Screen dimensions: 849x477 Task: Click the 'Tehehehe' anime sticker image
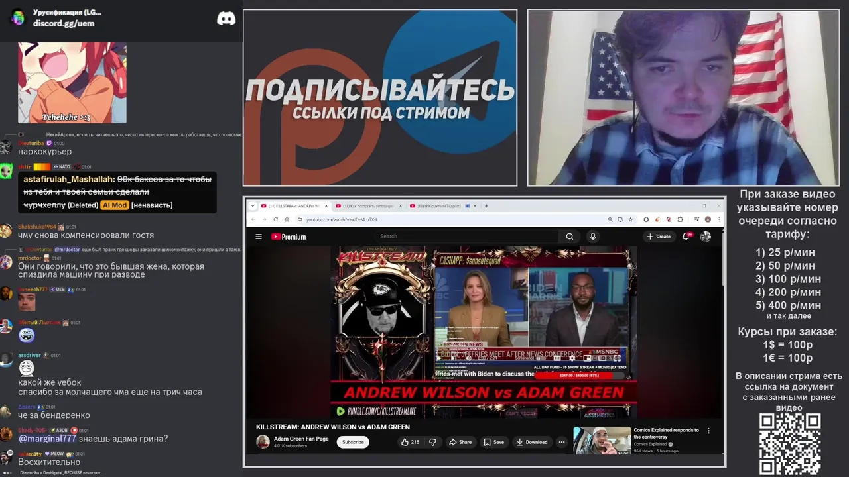[72, 83]
